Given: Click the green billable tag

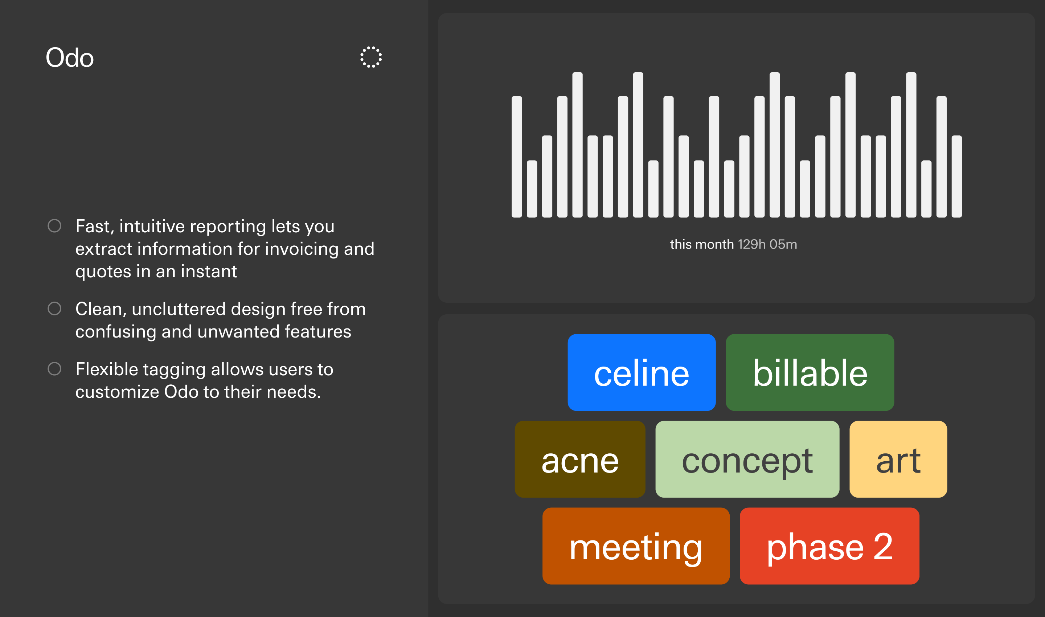Looking at the screenshot, I should coord(810,372).
